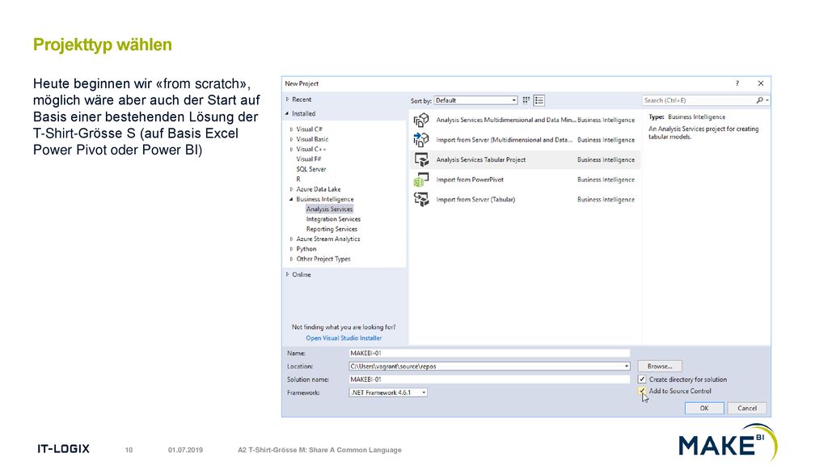This screenshot has height=466, width=828.
Task: Open the Framework version dropdown
Action: [x=424, y=392]
